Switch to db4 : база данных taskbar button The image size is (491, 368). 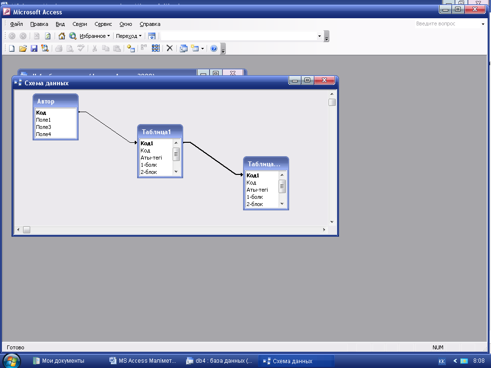(219, 361)
